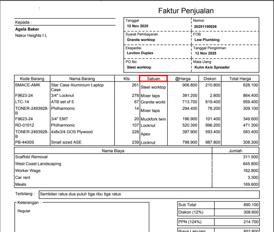
Task: Click item code LTC-14
Action: pos(22,102)
